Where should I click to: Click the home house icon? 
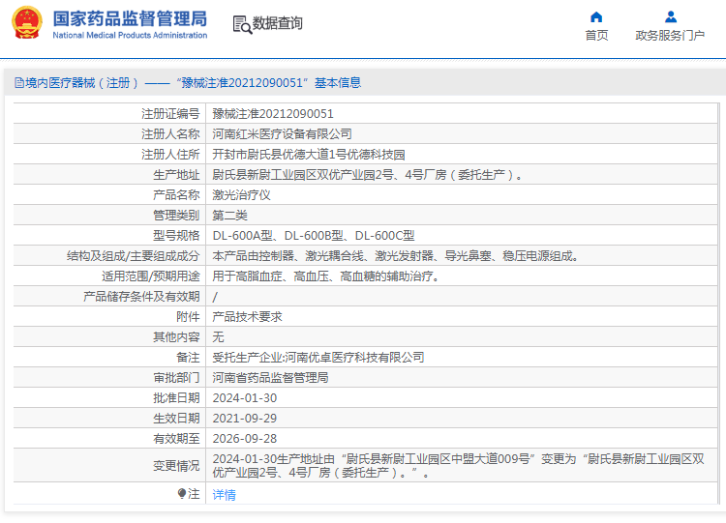(596, 17)
